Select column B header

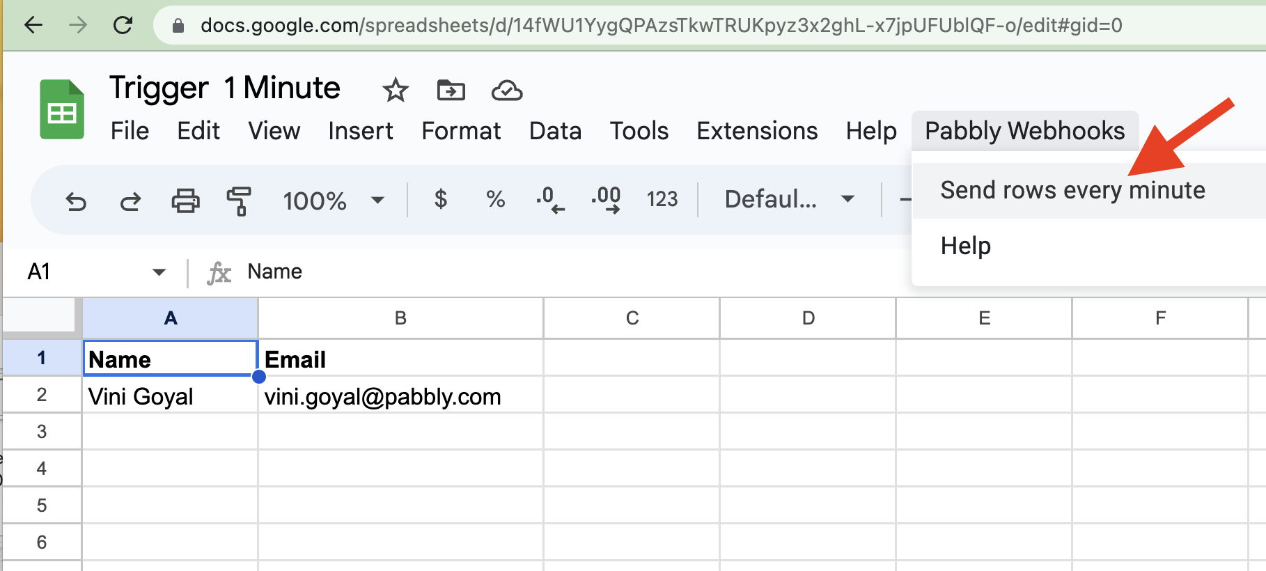(400, 318)
